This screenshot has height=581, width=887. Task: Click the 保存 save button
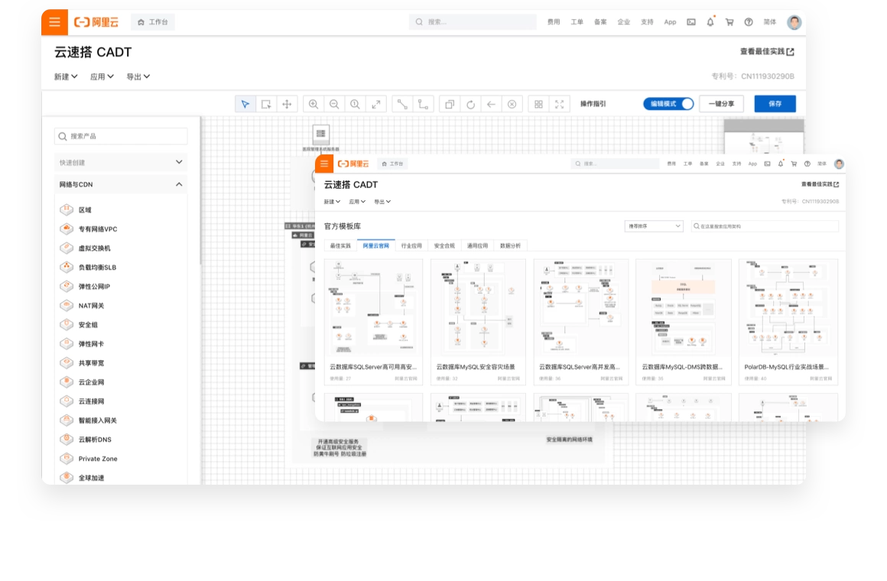(x=775, y=104)
